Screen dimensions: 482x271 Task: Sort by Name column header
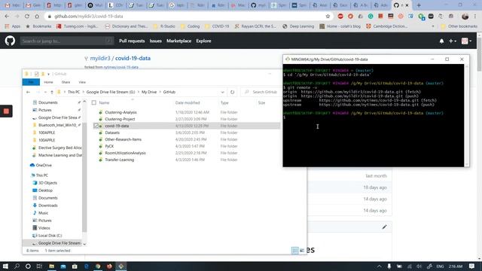point(104,102)
